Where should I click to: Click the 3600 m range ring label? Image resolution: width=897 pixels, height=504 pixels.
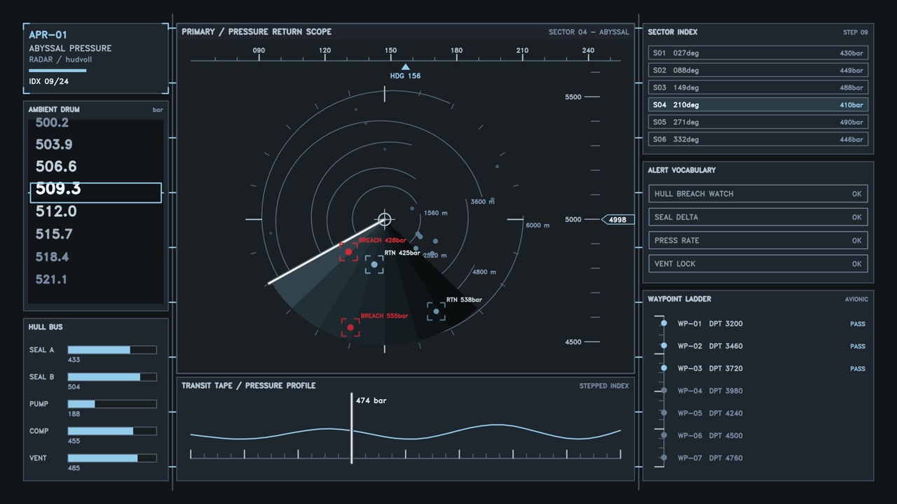click(483, 202)
